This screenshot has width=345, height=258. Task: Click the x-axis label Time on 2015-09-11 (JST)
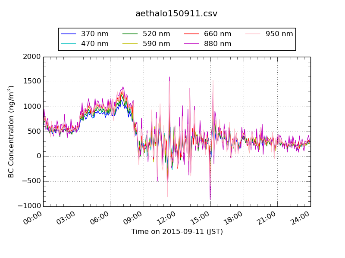tap(177, 231)
